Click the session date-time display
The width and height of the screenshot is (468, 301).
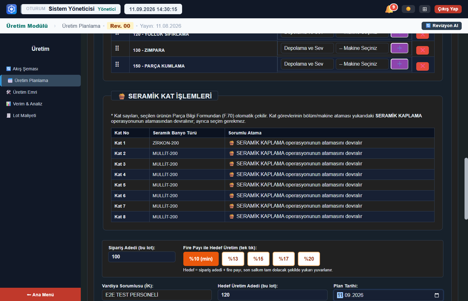(153, 9)
